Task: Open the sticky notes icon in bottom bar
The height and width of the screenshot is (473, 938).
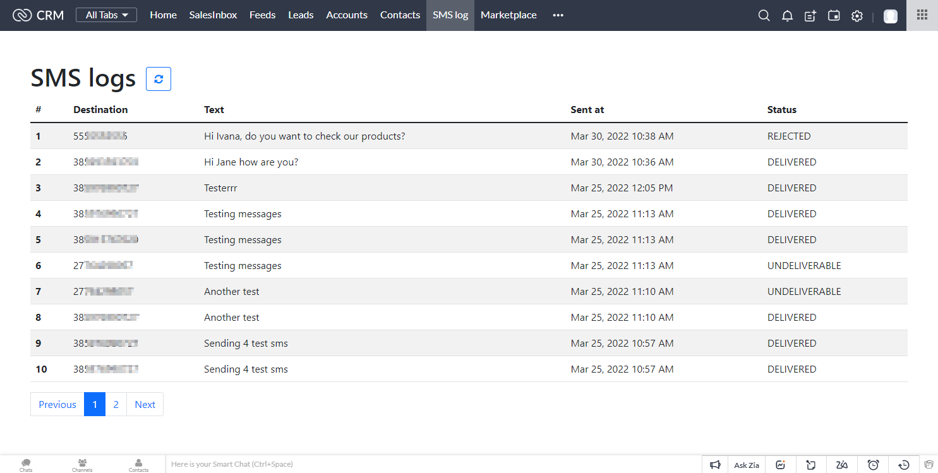Action: click(811, 465)
